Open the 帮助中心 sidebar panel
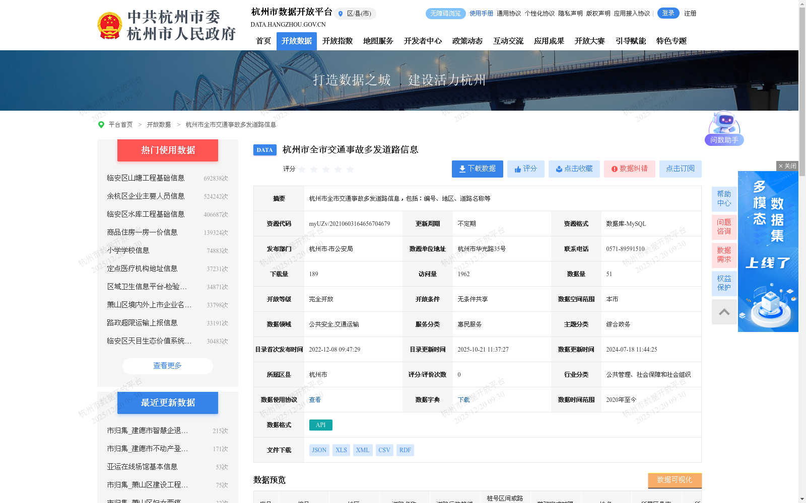806x503 pixels. click(724, 198)
